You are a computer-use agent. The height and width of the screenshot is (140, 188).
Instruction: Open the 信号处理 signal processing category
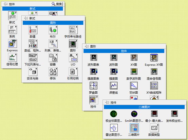[x=13, y=57]
